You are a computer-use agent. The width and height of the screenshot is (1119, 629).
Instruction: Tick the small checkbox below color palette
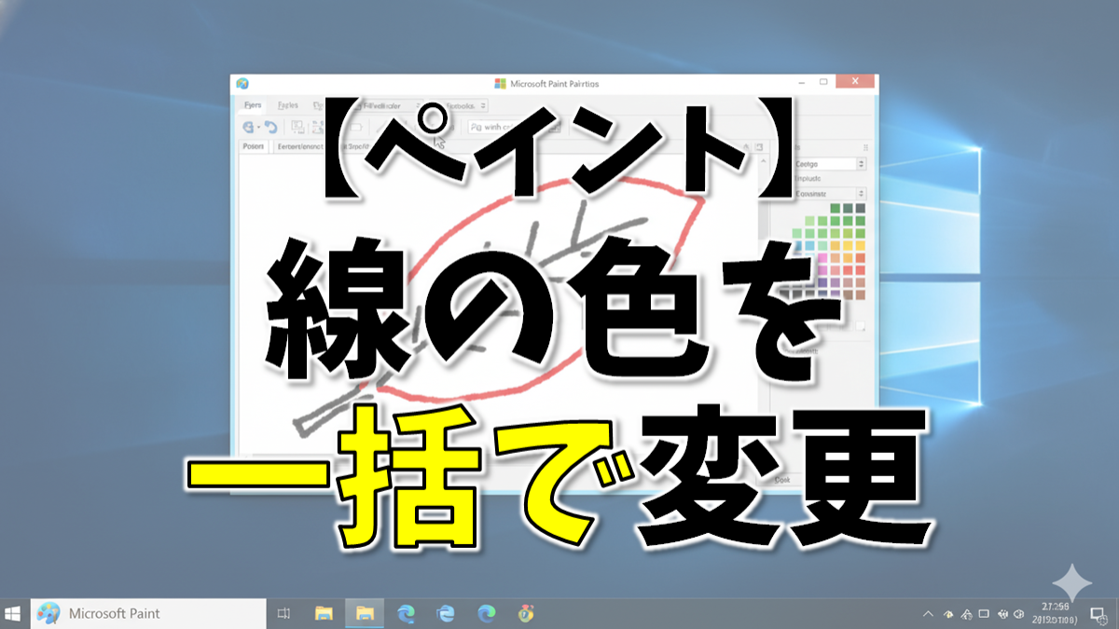point(860,326)
